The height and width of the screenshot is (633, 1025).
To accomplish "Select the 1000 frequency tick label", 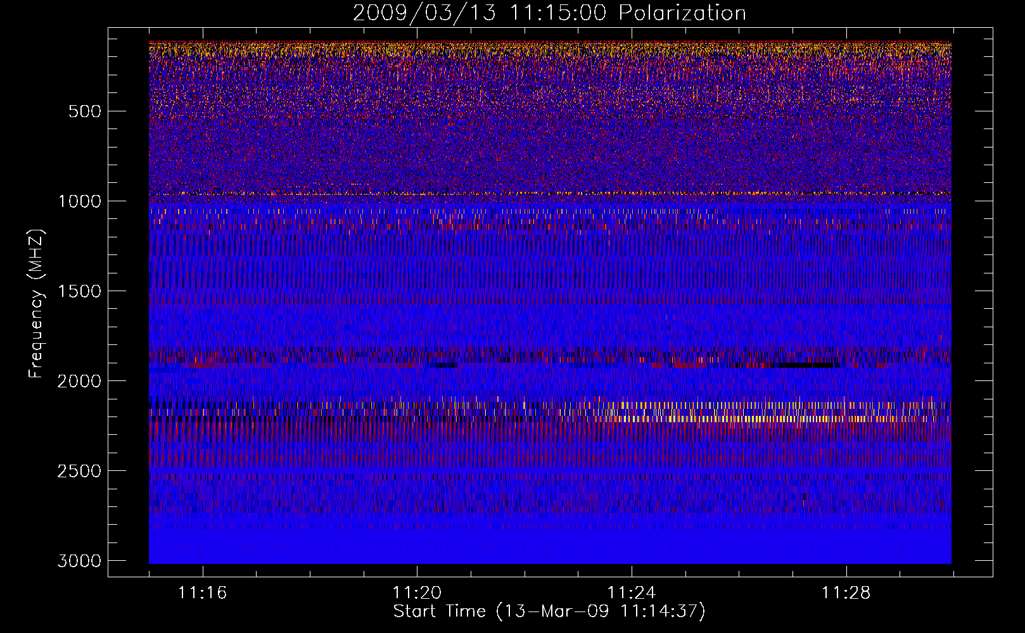I will (80, 201).
